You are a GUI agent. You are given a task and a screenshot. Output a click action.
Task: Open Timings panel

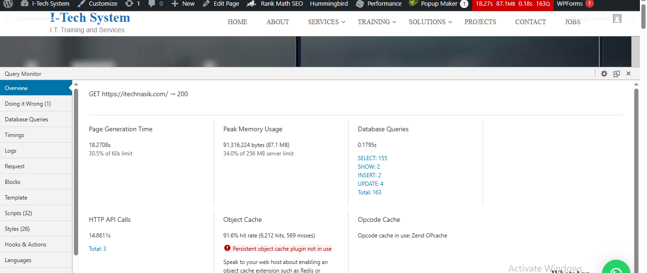point(36,135)
